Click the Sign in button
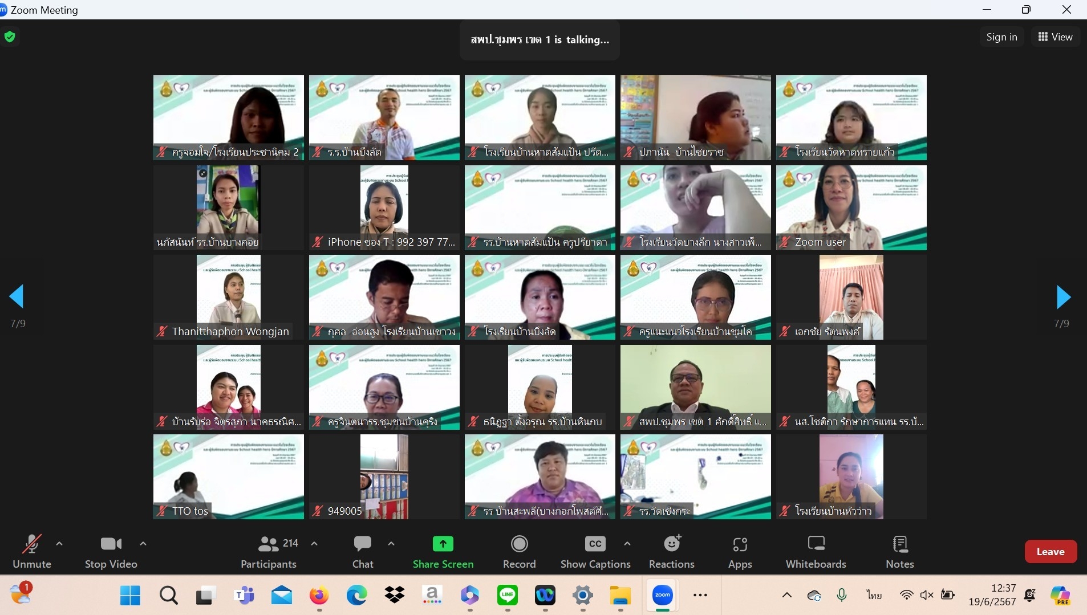The image size is (1087, 615). pyautogui.click(x=1001, y=37)
